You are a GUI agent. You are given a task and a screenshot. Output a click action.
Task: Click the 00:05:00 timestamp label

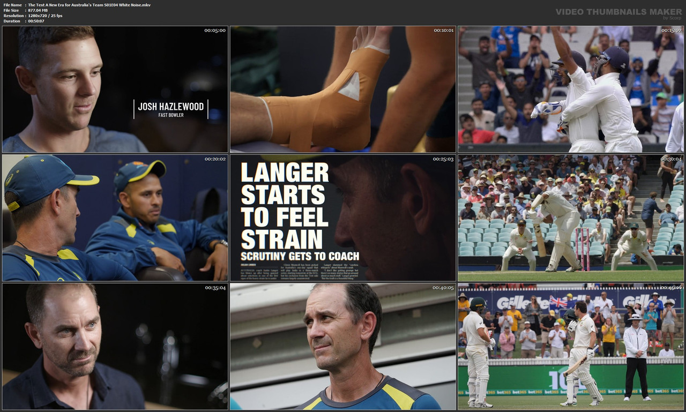(215, 31)
